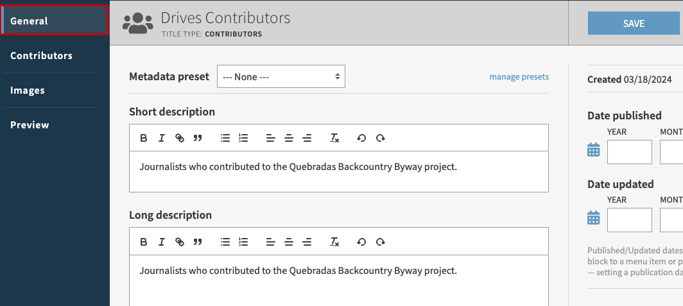Click Bold icon in Short description toolbar

(x=144, y=138)
